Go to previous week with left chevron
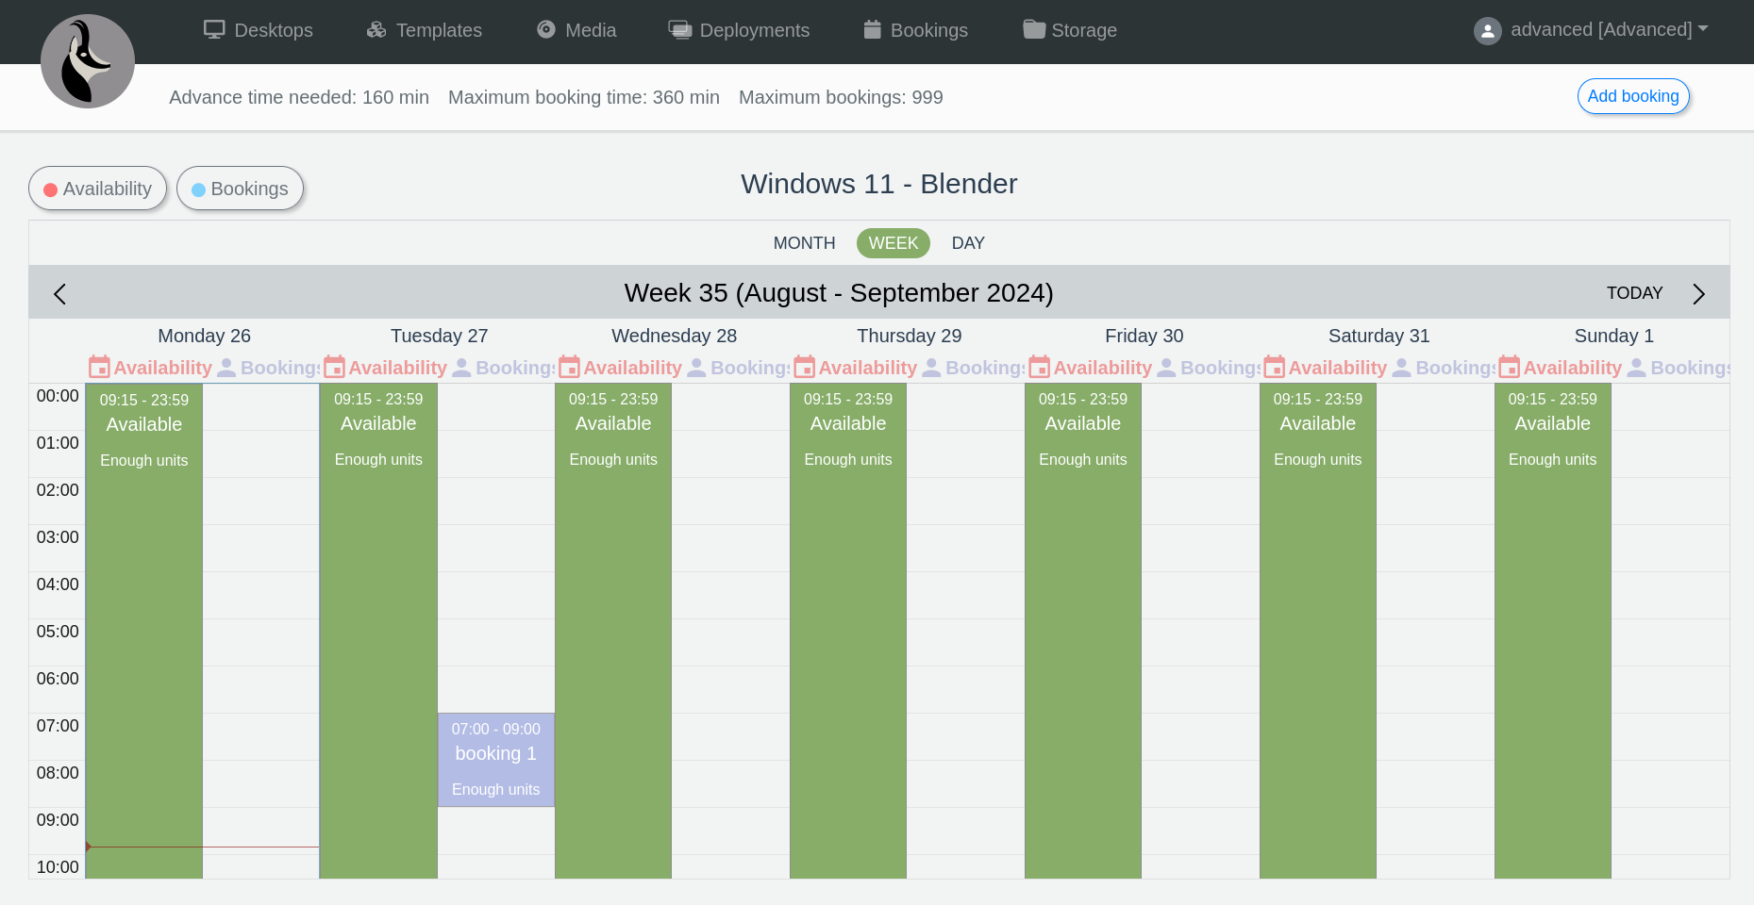Screen dimensions: 1754x905 (x=60, y=294)
